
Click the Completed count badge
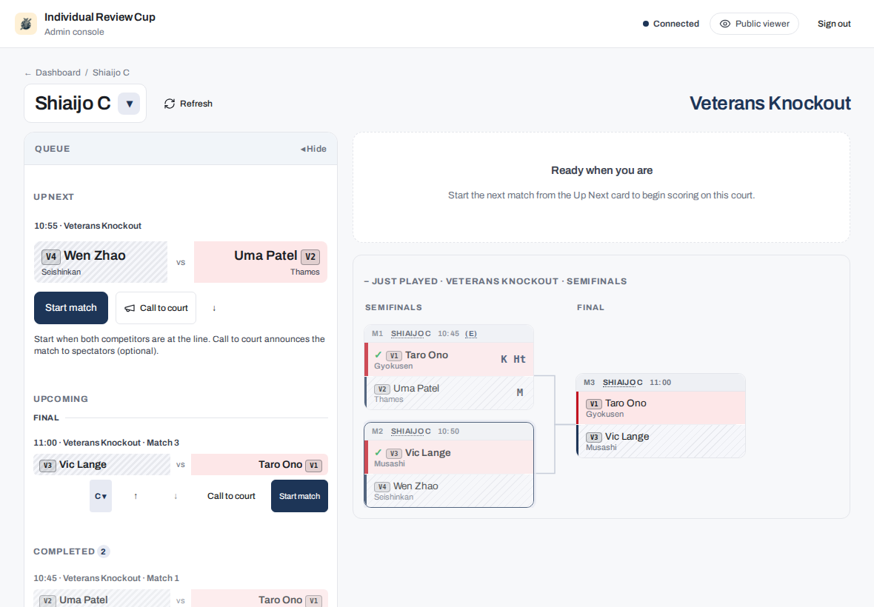pyautogui.click(x=103, y=551)
